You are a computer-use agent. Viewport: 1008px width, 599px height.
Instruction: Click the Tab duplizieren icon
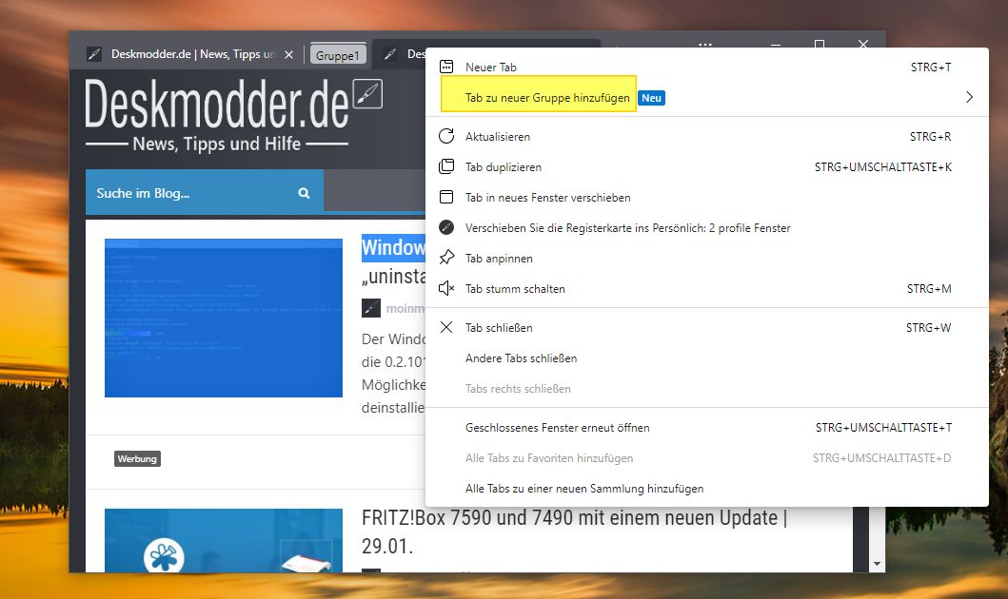coord(446,167)
